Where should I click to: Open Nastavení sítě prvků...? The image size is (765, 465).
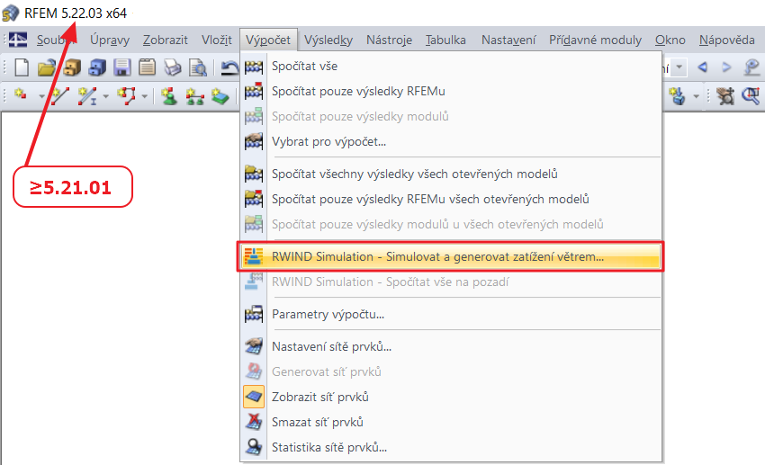click(453, 346)
